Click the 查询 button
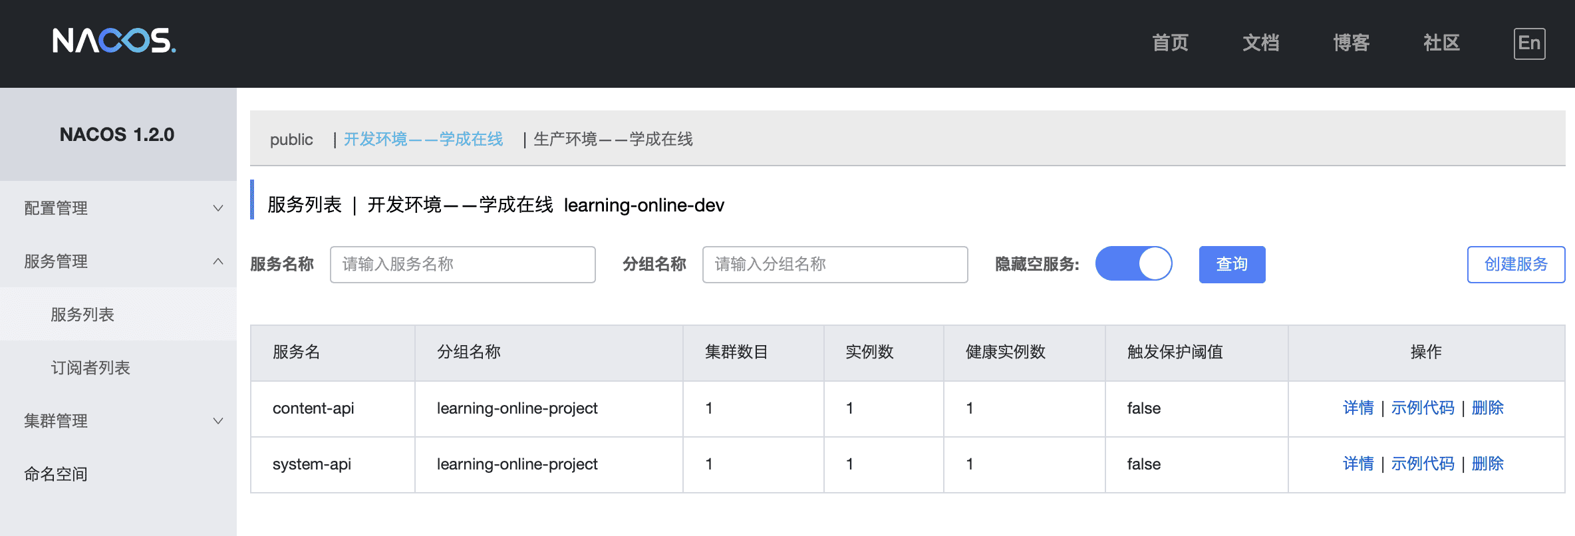 coord(1232,265)
